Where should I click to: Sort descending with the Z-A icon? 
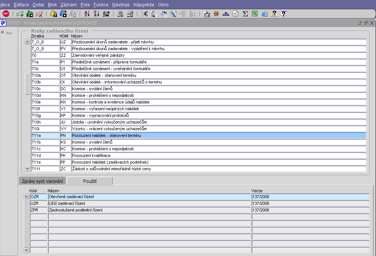[x=96, y=14]
